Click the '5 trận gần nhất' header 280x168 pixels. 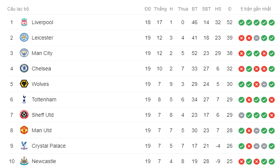(255, 9)
